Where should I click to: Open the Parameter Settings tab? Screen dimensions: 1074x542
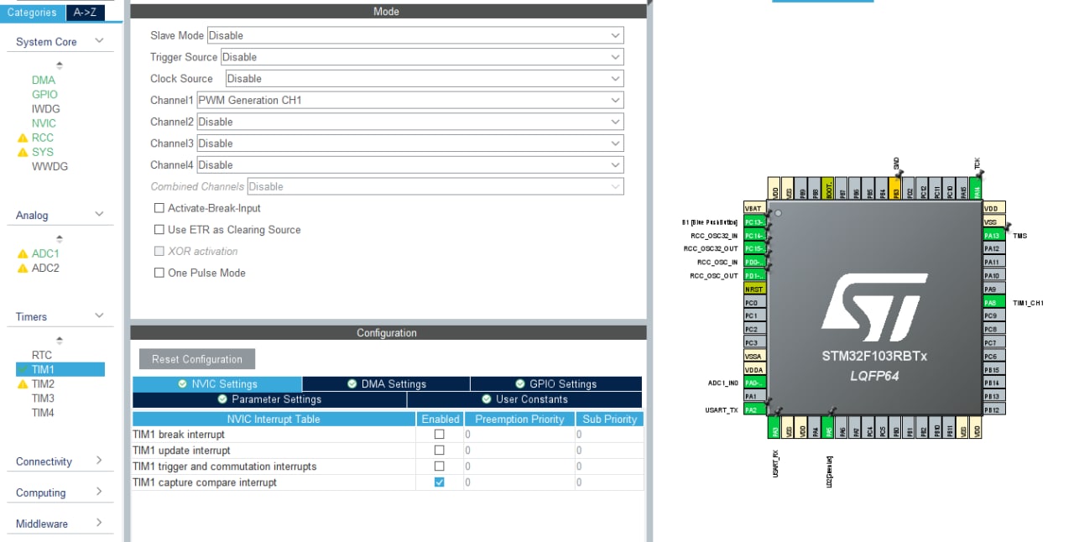(269, 399)
